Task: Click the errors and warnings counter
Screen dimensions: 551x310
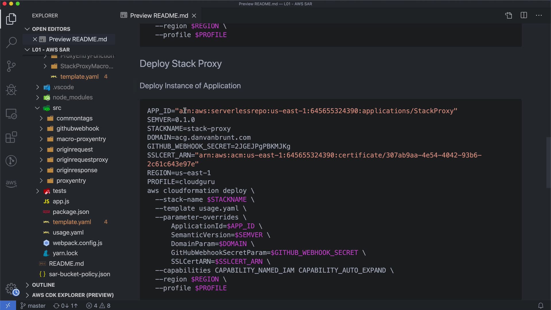Action: (x=98, y=306)
